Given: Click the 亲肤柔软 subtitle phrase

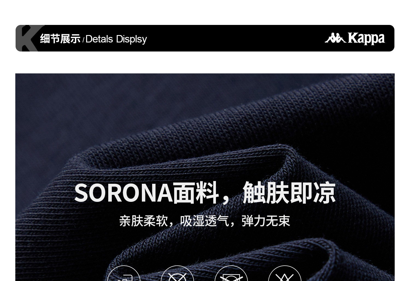Looking at the screenshot, I should [x=143, y=221].
